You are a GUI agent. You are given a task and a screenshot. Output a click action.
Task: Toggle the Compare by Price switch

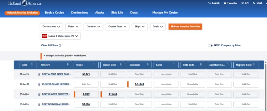210,45
